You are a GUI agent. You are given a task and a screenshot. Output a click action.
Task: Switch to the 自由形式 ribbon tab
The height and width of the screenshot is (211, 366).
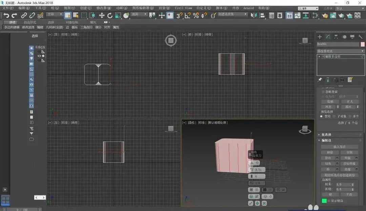30,22
